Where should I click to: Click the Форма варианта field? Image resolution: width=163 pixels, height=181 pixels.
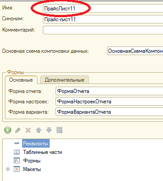tap(109, 112)
